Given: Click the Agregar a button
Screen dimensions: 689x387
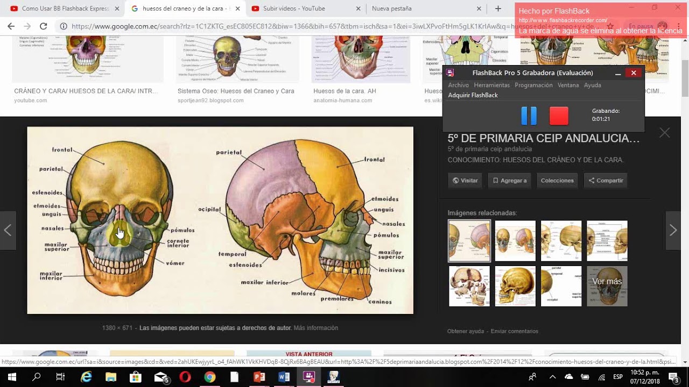Looking at the screenshot, I should pos(509,181).
